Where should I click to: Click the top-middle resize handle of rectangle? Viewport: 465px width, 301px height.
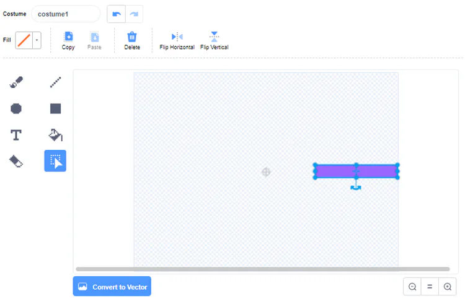pos(356,165)
